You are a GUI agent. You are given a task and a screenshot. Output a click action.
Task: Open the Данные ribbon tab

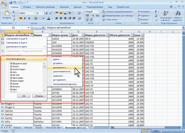(78, 7)
